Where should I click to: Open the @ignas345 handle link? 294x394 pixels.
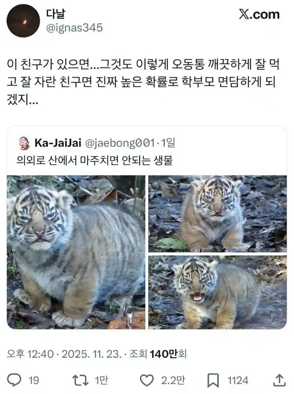pos(74,28)
